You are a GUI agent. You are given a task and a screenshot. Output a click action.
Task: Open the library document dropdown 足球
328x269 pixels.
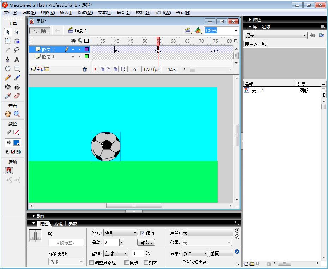pyautogui.click(x=276, y=36)
